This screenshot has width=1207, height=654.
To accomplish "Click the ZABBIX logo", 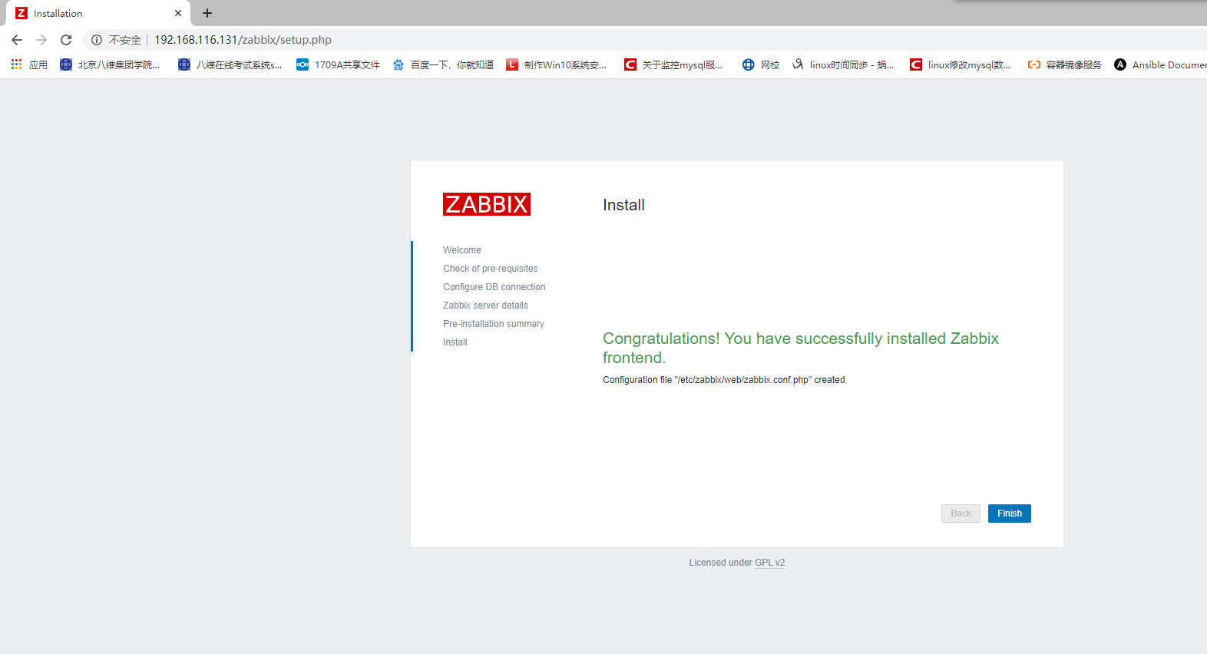I will click(x=487, y=204).
